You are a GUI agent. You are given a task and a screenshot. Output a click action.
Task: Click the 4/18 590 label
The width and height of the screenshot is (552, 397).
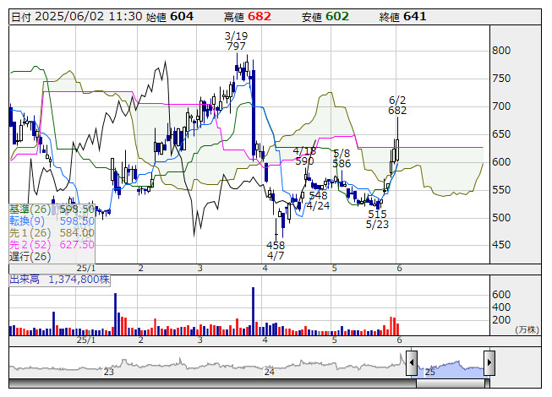coord(304,155)
